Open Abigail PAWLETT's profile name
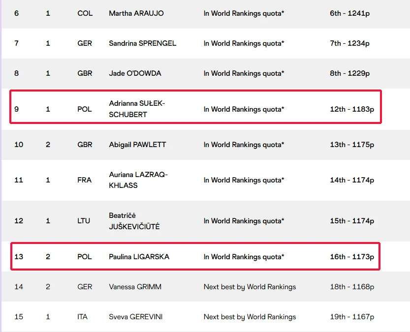 click(137, 145)
